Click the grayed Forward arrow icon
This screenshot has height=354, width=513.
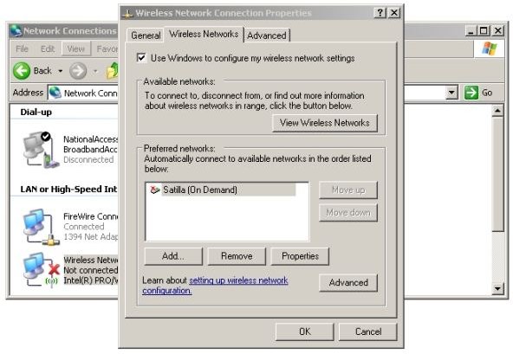(78, 71)
